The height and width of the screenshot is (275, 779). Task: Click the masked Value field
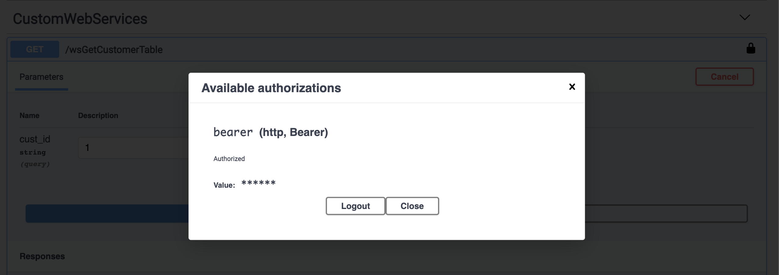(258, 183)
